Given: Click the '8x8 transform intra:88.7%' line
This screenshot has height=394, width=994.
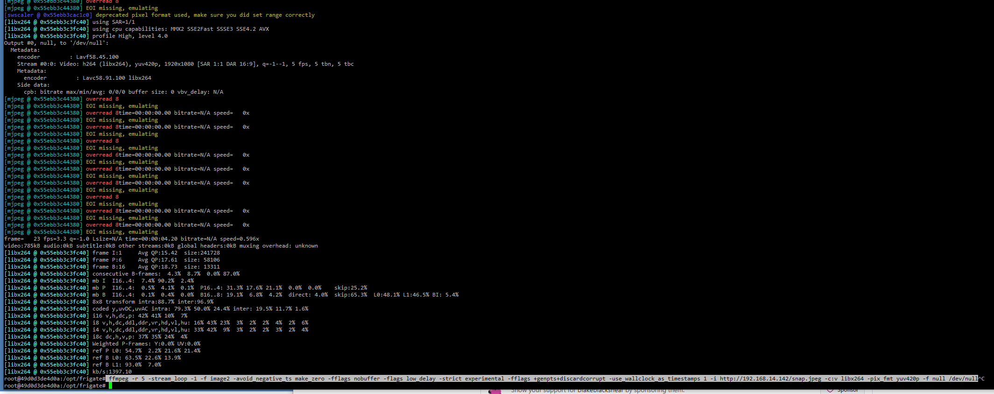Looking at the screenshot, I should tap(109, 302).
